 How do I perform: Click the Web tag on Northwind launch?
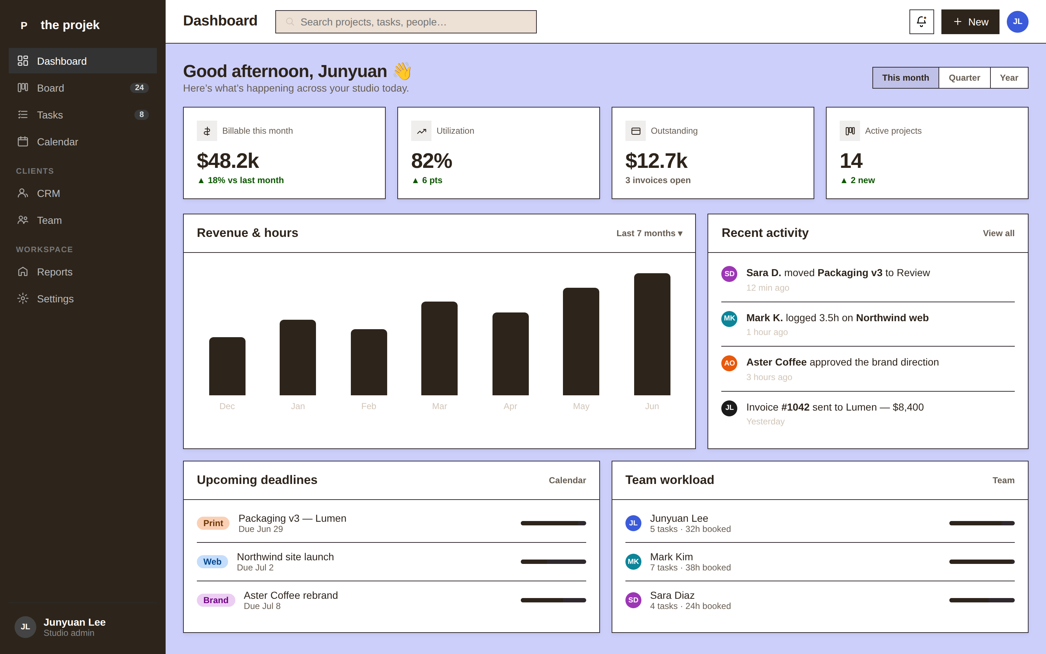click(x=212, y=562)
